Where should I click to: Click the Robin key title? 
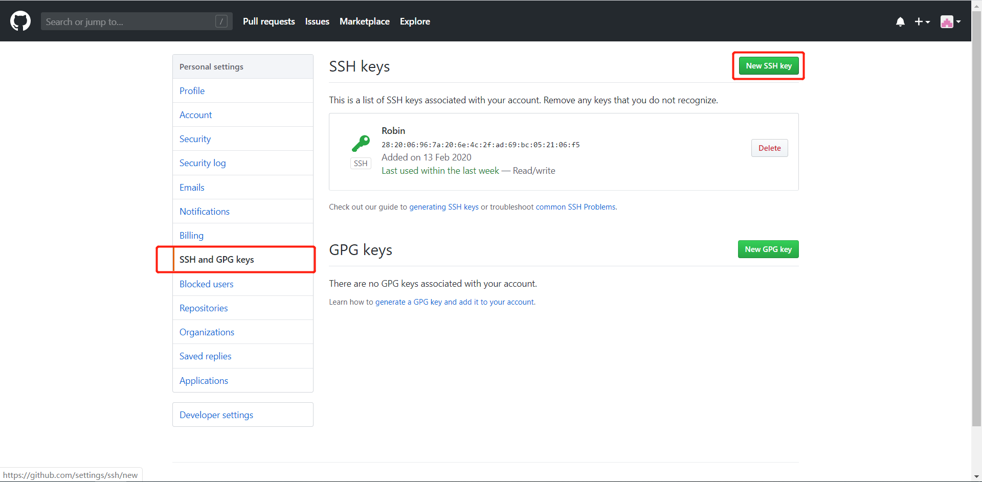tap(393, 131)
